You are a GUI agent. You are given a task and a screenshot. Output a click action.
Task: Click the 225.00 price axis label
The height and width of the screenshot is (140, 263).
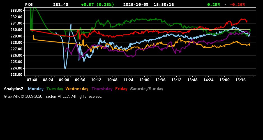(17, 62)
